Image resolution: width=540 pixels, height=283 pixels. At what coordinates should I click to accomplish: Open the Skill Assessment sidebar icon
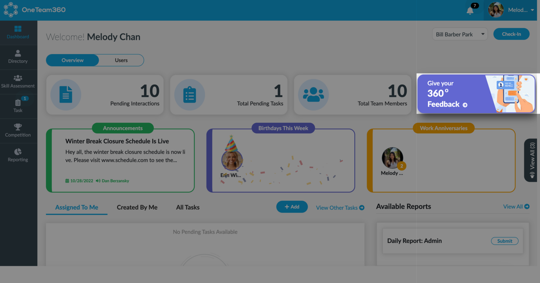[x=18, y=78]
